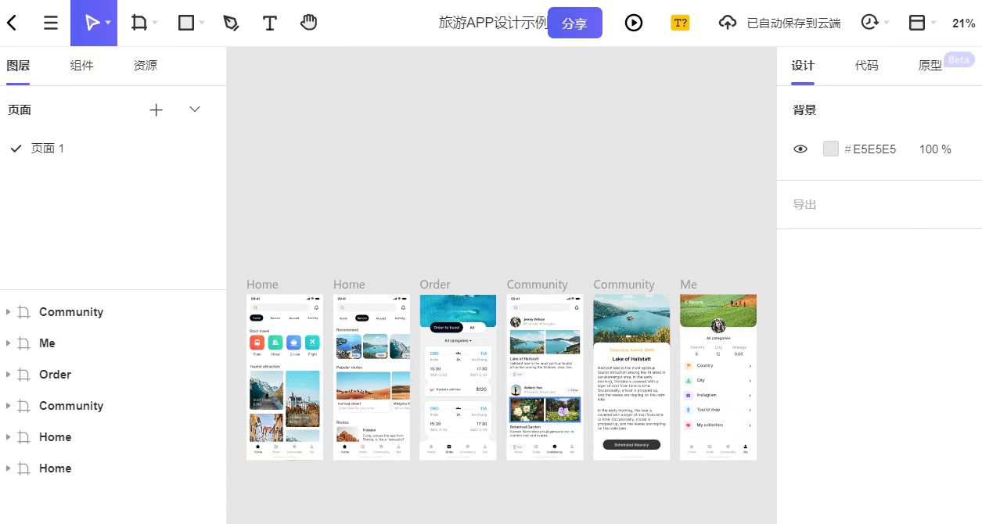
Task: Click the 分享 share button
Action: [x=574, y=23]
